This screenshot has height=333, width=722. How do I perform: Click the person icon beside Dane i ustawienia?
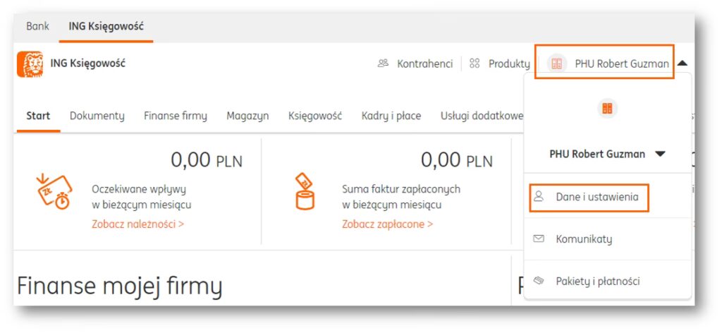pyautogui.click(x=539, y=198)
